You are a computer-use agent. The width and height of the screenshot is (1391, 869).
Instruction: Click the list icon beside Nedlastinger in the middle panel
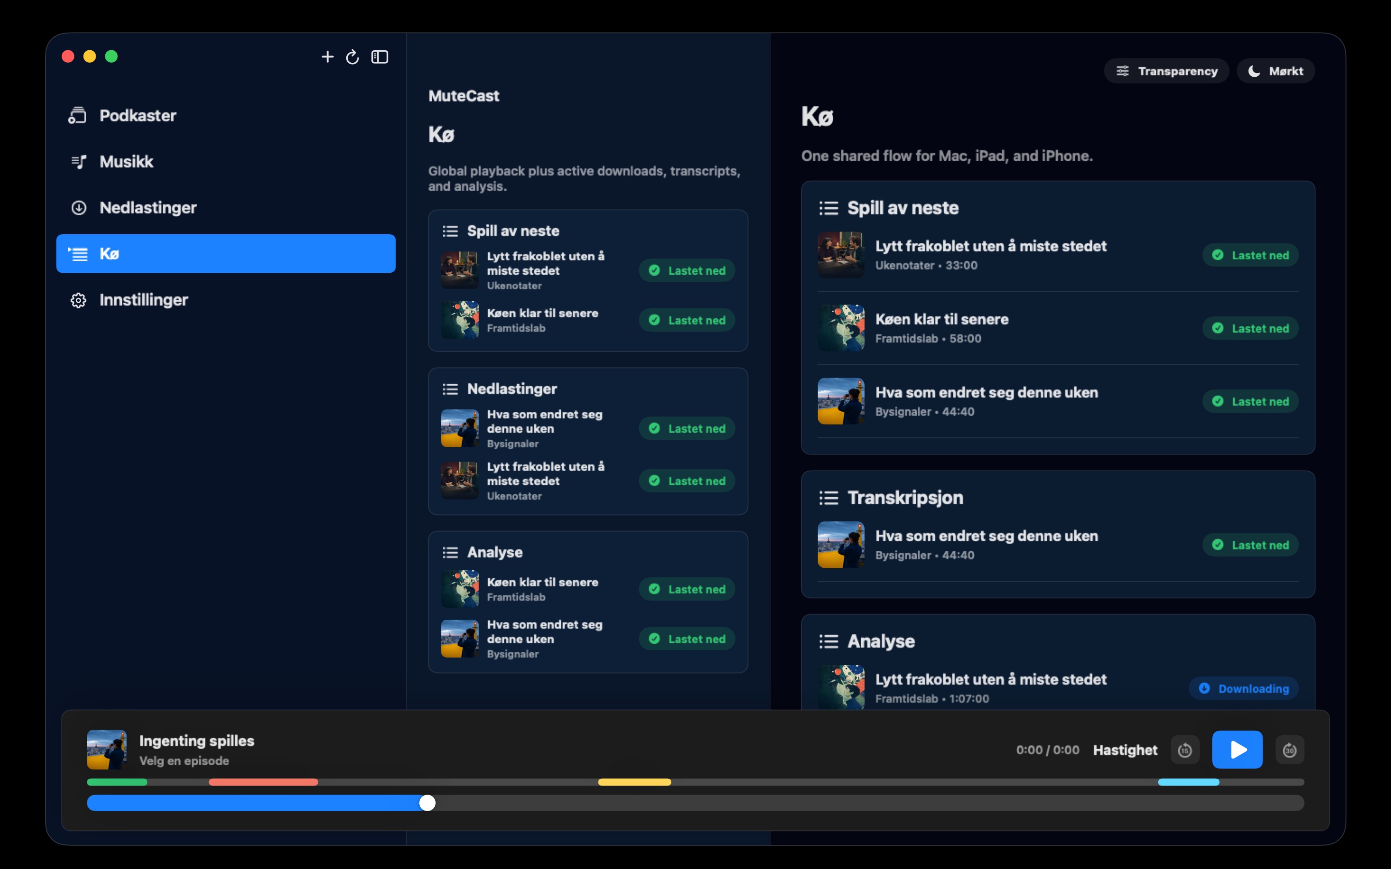[450, 389]
